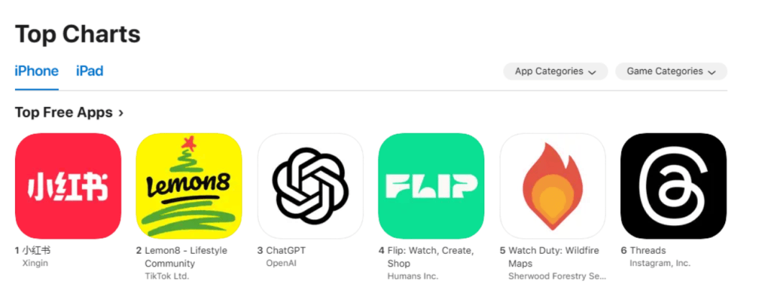
Task: Click the ChatGPT app title
Action: (x=286, y=250)
